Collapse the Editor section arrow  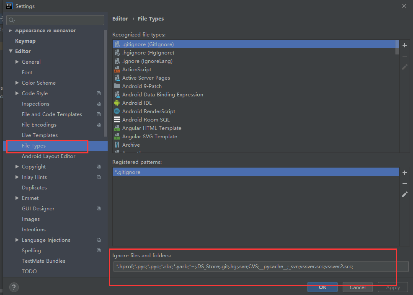tap(10, 51)
